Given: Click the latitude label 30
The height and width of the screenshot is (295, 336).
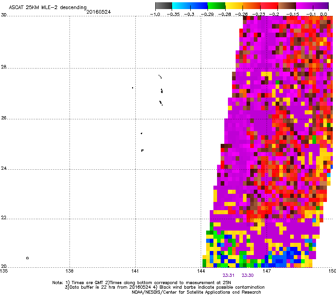Looking at the screenshot, I should tap(4, 15).
